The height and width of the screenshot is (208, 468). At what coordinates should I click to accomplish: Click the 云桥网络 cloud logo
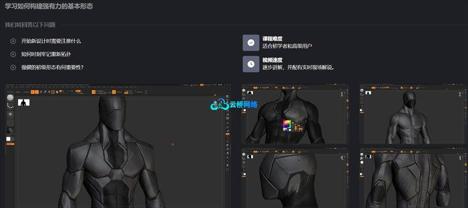[x=233, y=104]
